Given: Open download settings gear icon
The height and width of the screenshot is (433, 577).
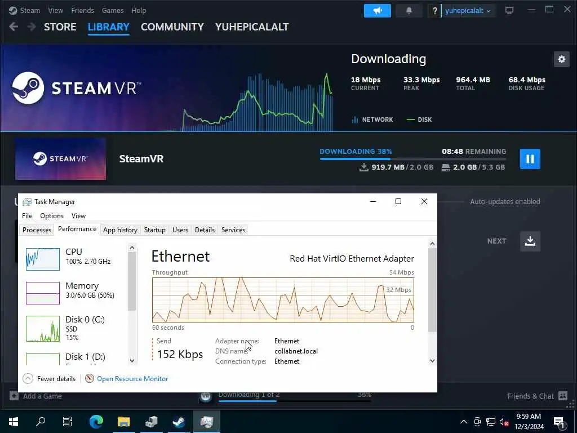Looking at the screenshot, I should [x=562, y=59].
